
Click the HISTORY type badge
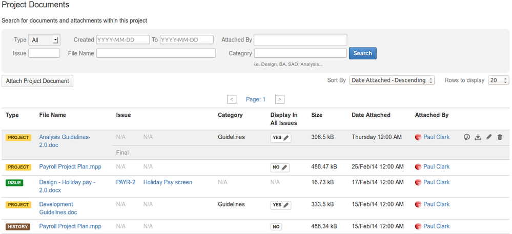[x=17, y=227]
